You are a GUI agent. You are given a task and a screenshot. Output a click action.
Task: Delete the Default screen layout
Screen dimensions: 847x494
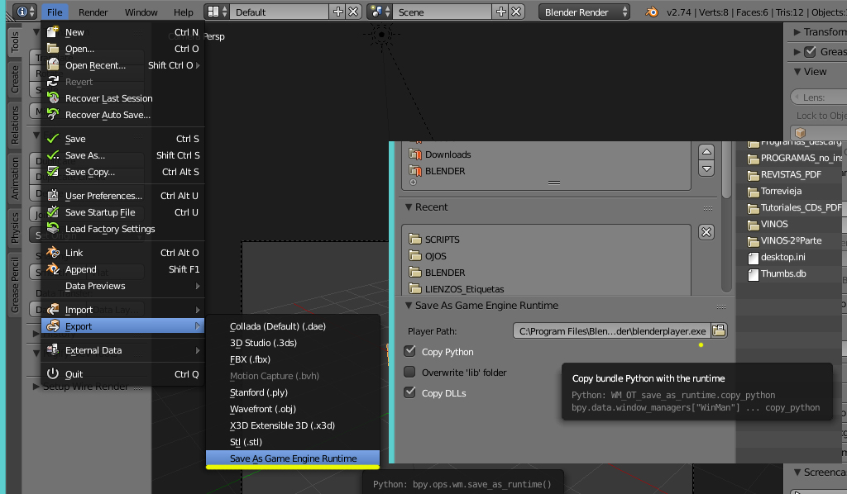click(353, 12)
